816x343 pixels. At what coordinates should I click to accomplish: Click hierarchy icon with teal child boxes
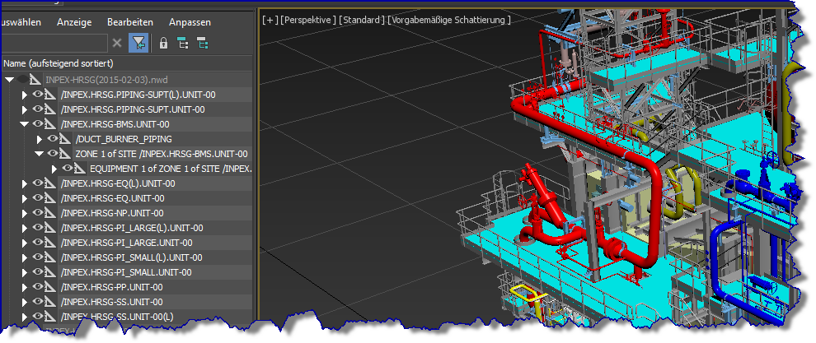[x=203, y=43]
